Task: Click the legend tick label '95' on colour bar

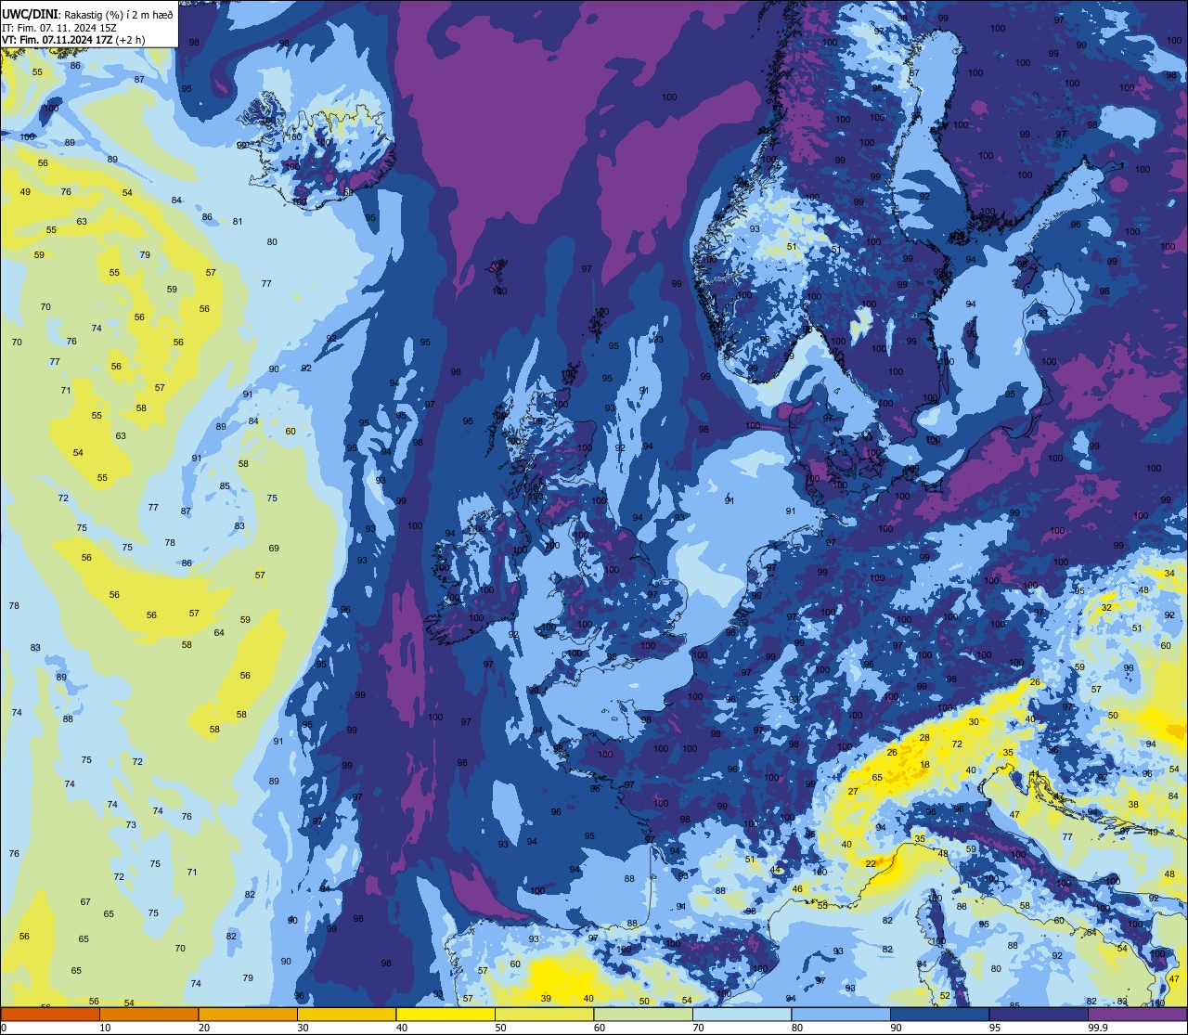Action: (x=995, y=1028)
